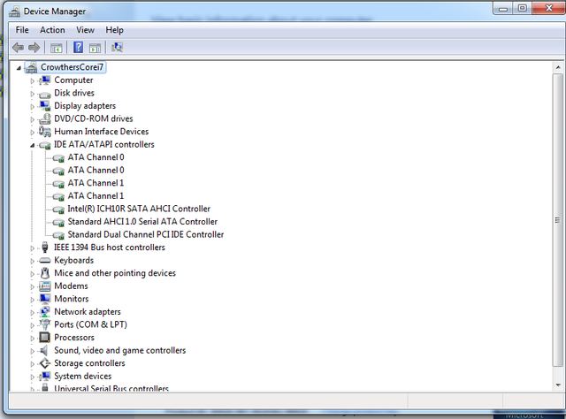
Task: Click the scrollbar down arrow
Action: 558,385
